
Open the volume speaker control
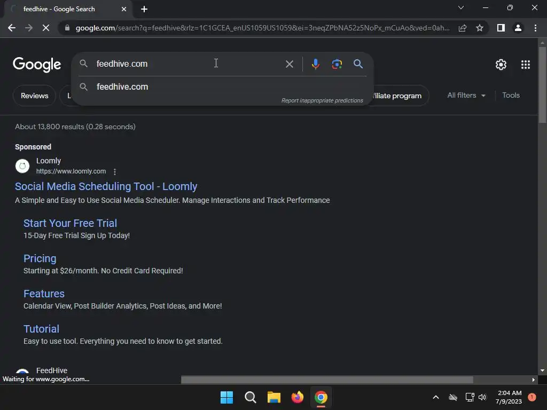482,397
